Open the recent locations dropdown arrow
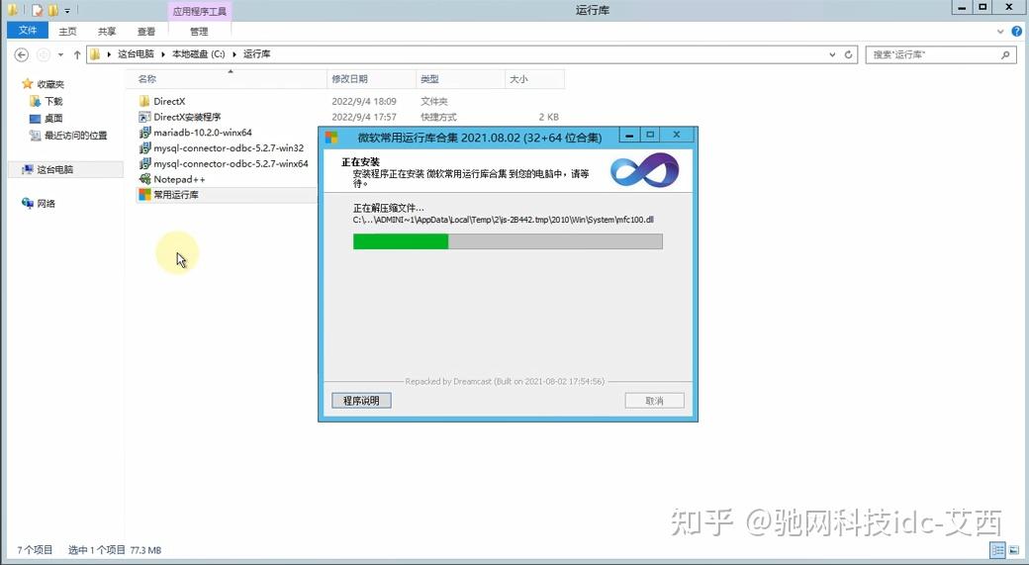The image size is (1029, 565). click(x=61, y=55)
